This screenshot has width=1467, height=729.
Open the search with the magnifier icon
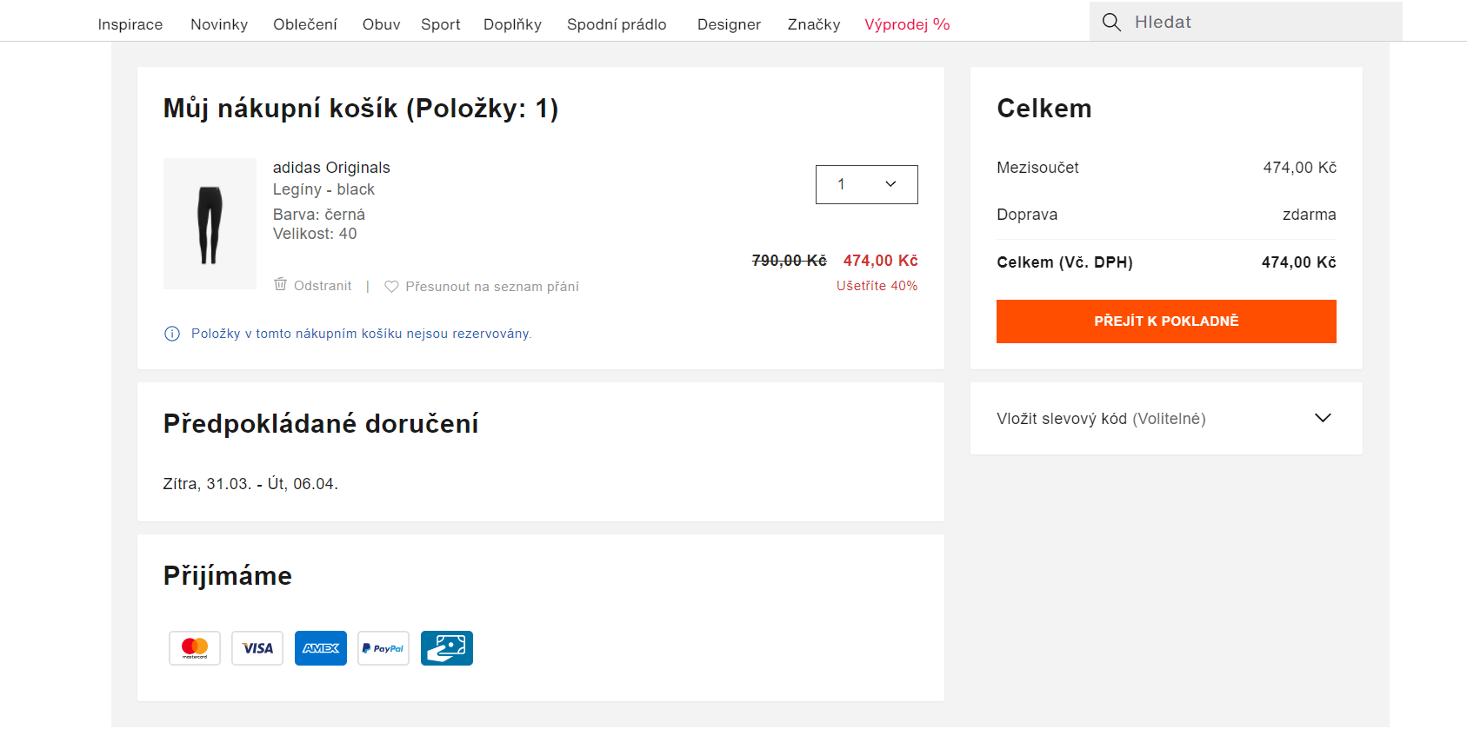tap(1111, 22)
